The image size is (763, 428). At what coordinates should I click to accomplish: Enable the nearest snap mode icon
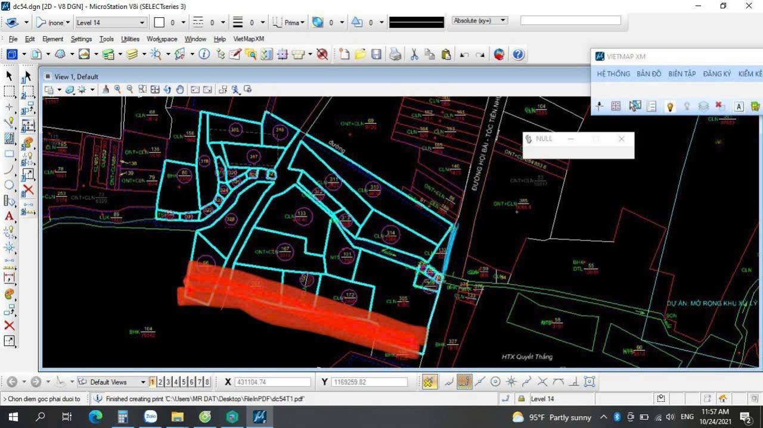[x=448, y=382]
